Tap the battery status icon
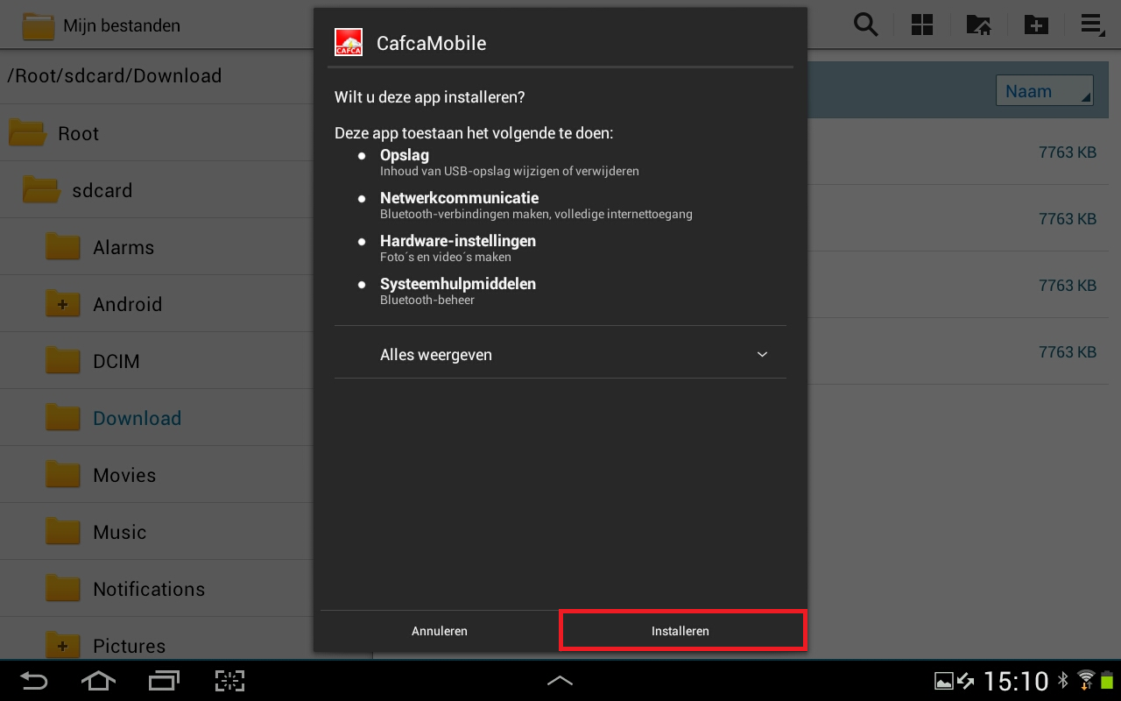 click(1106, 680)
